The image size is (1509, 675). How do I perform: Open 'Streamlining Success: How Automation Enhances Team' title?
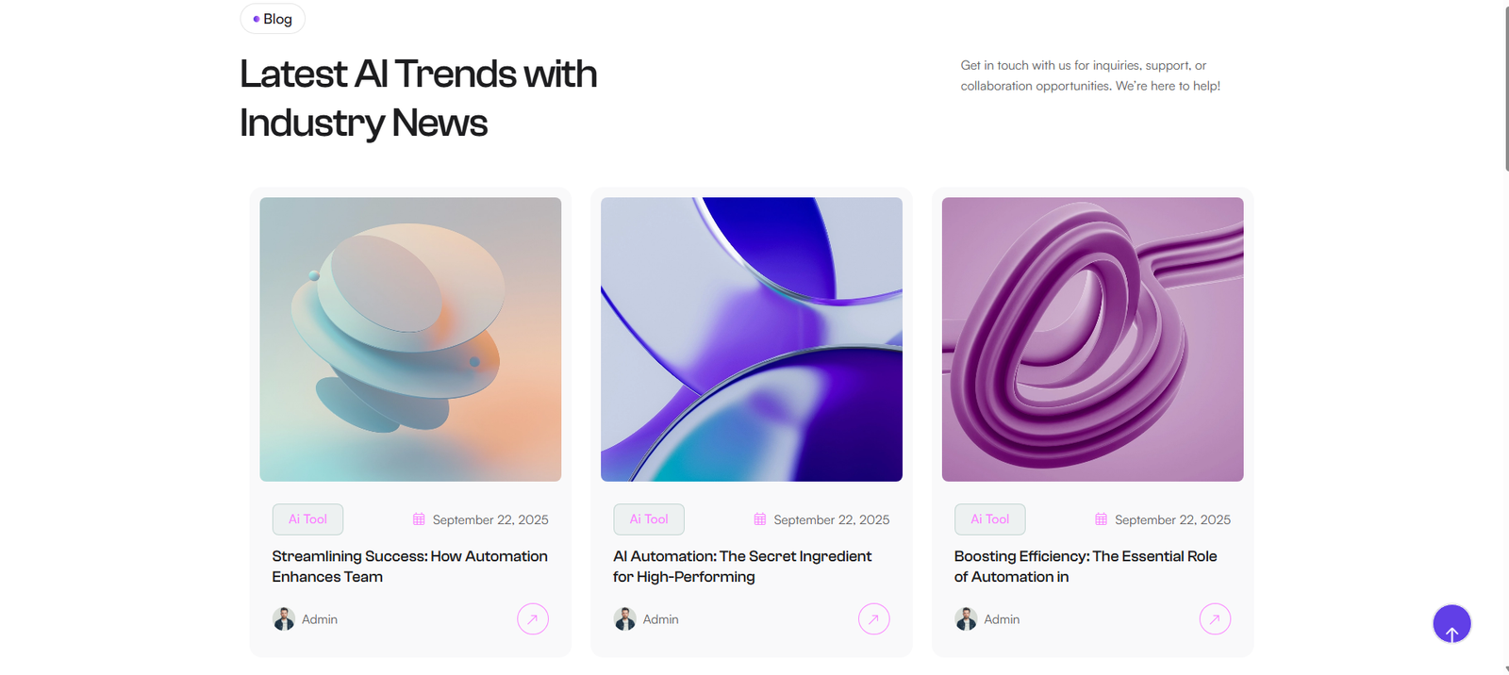pos(409,567)
